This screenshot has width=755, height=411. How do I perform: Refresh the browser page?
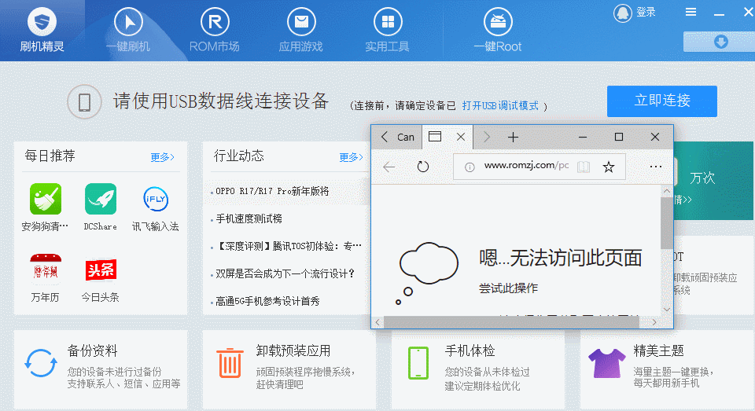click(423, 167)
